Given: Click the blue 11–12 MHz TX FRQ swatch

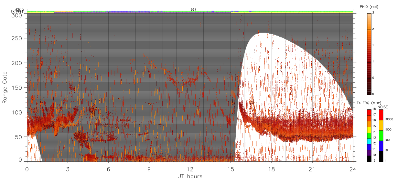Looking at the screenshot, I should [369, 147].
